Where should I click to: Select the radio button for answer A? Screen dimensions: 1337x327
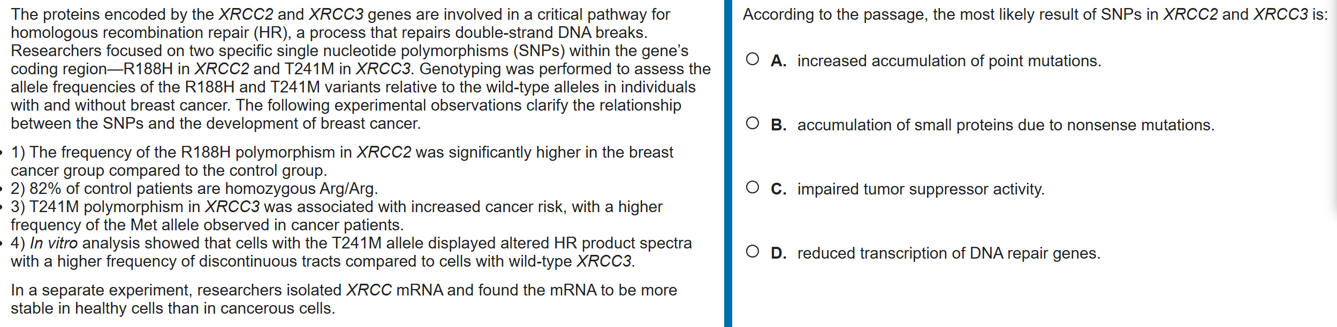click(752, 59)
